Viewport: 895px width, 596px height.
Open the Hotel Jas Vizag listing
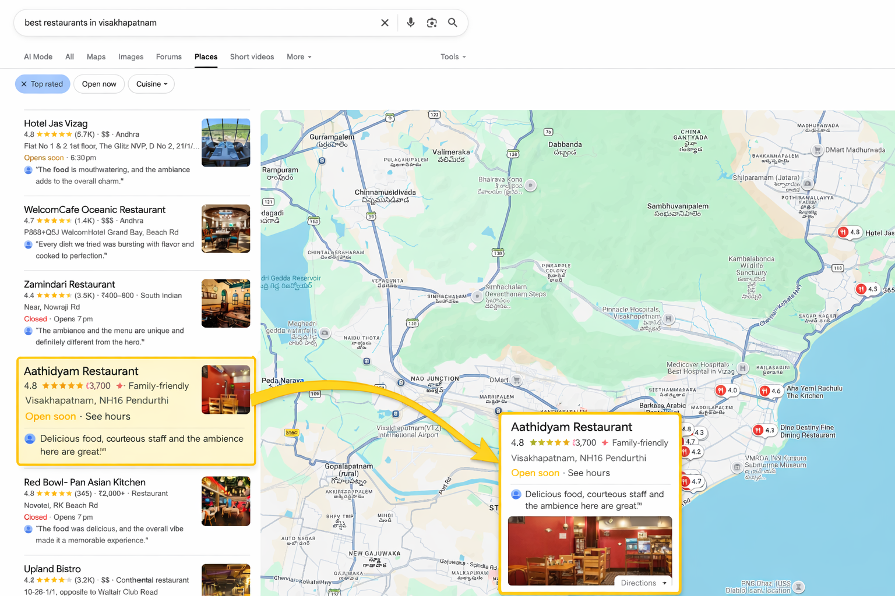click(x=56, y=123)
